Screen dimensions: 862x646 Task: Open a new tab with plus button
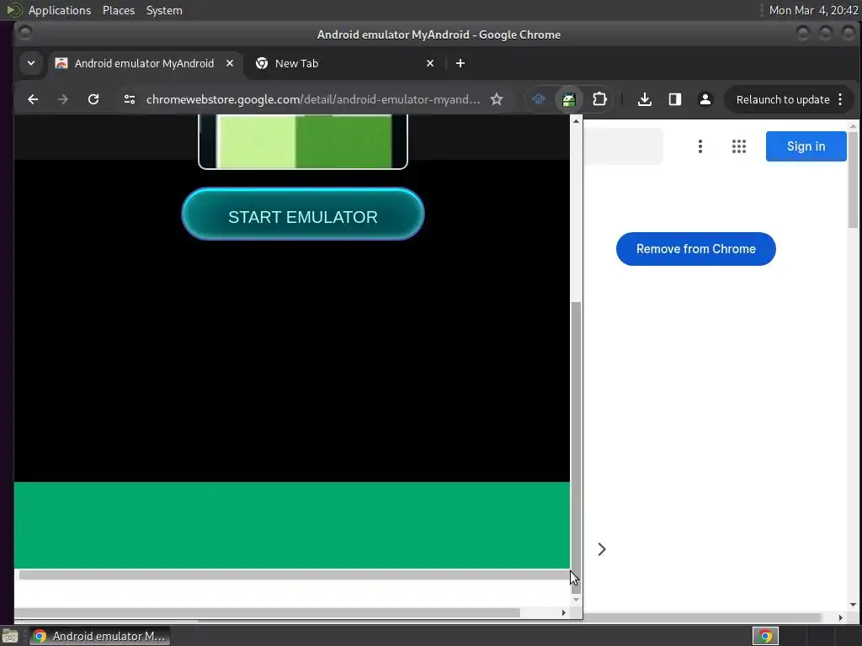click(x=460, y=63)
